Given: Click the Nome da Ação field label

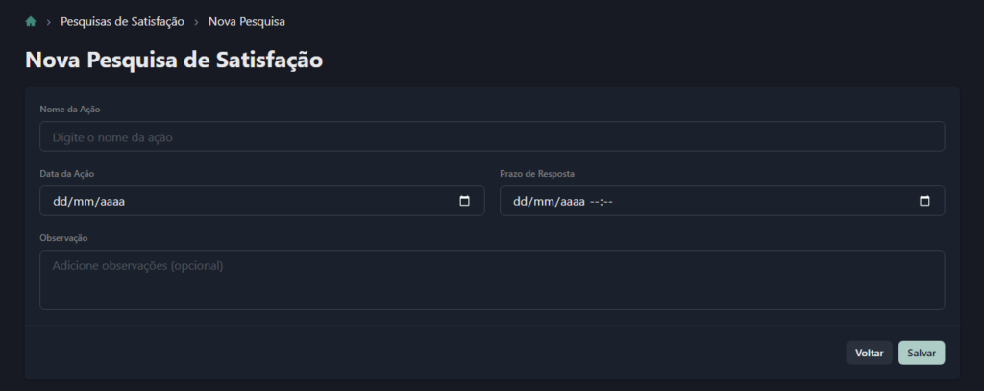Looking at the screenshot, I should click(70, 110).
